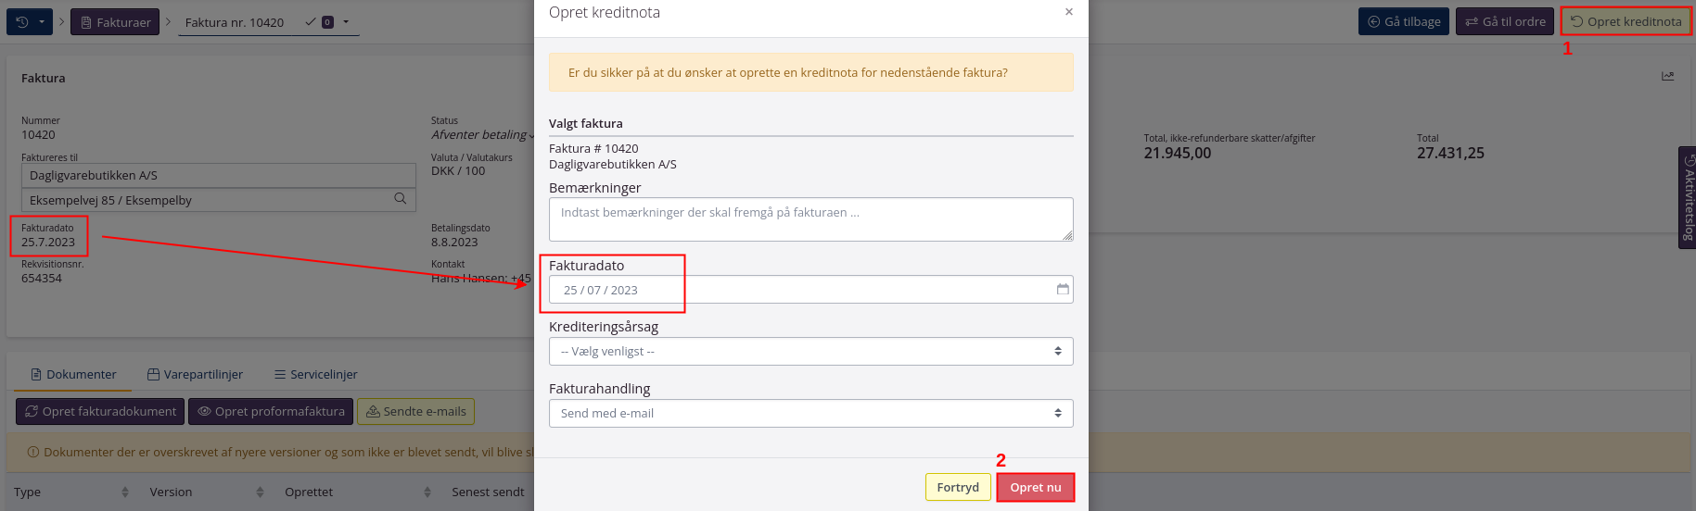Click the checkmark tasks counter
This screenshot has height=511, width=1696.
click(x=319, y=22)
